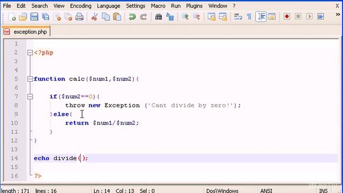Toggle word wrap icon
The width and height of the screenshot is (343, 193).
pyautogui.click(x=238, y=17)
